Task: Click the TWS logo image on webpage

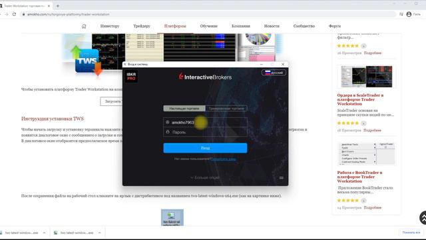Action: (x=87, y=61)
